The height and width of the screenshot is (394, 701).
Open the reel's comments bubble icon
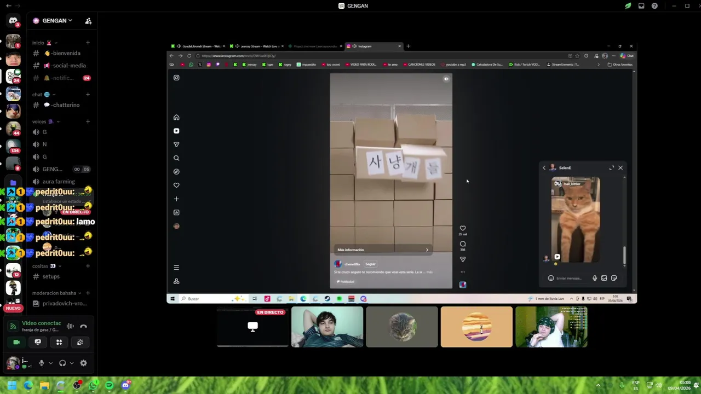[463, 244]
